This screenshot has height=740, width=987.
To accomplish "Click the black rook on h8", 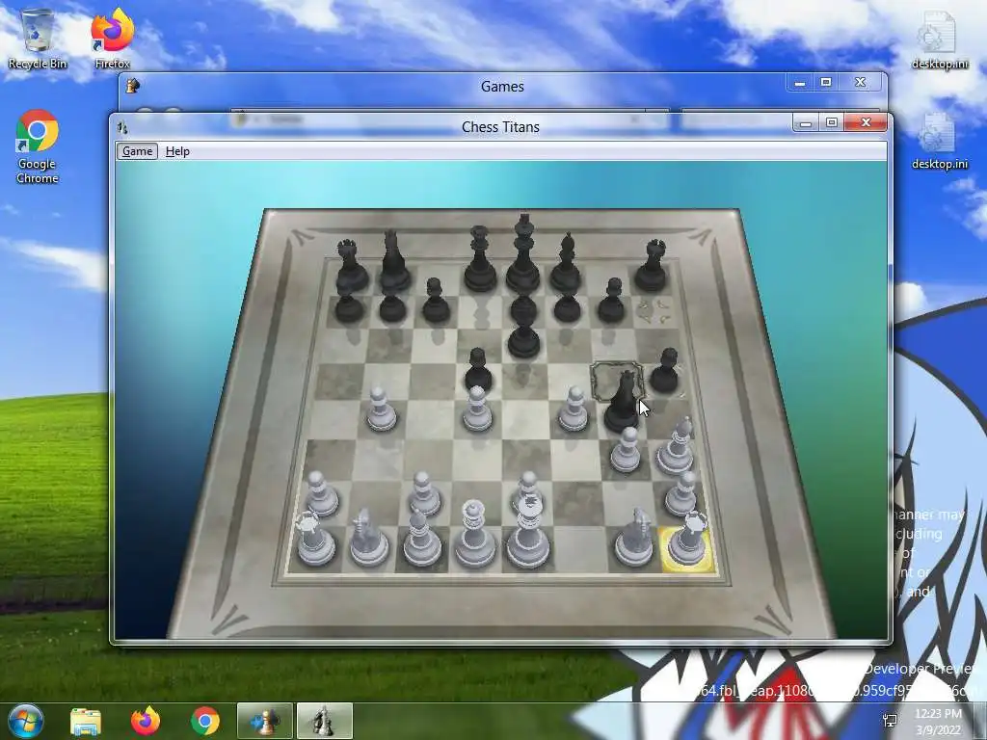I will point(652,266).
